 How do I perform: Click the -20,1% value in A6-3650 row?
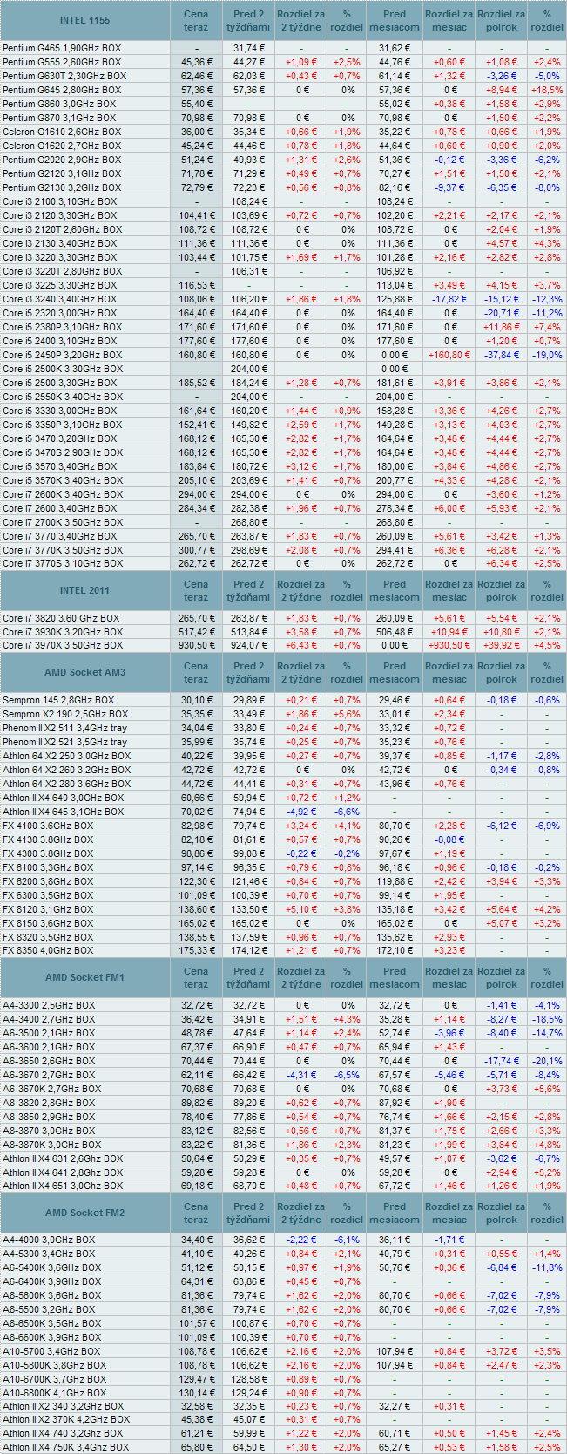click(x=547, y=1061)
